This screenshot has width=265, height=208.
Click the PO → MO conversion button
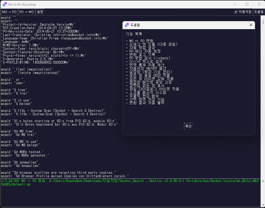pos(26,12)
